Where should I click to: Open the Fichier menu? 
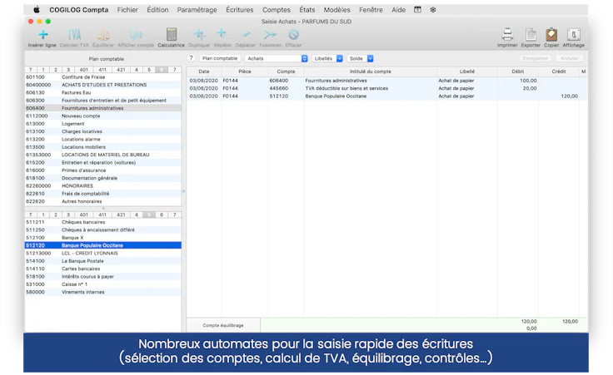127,10
